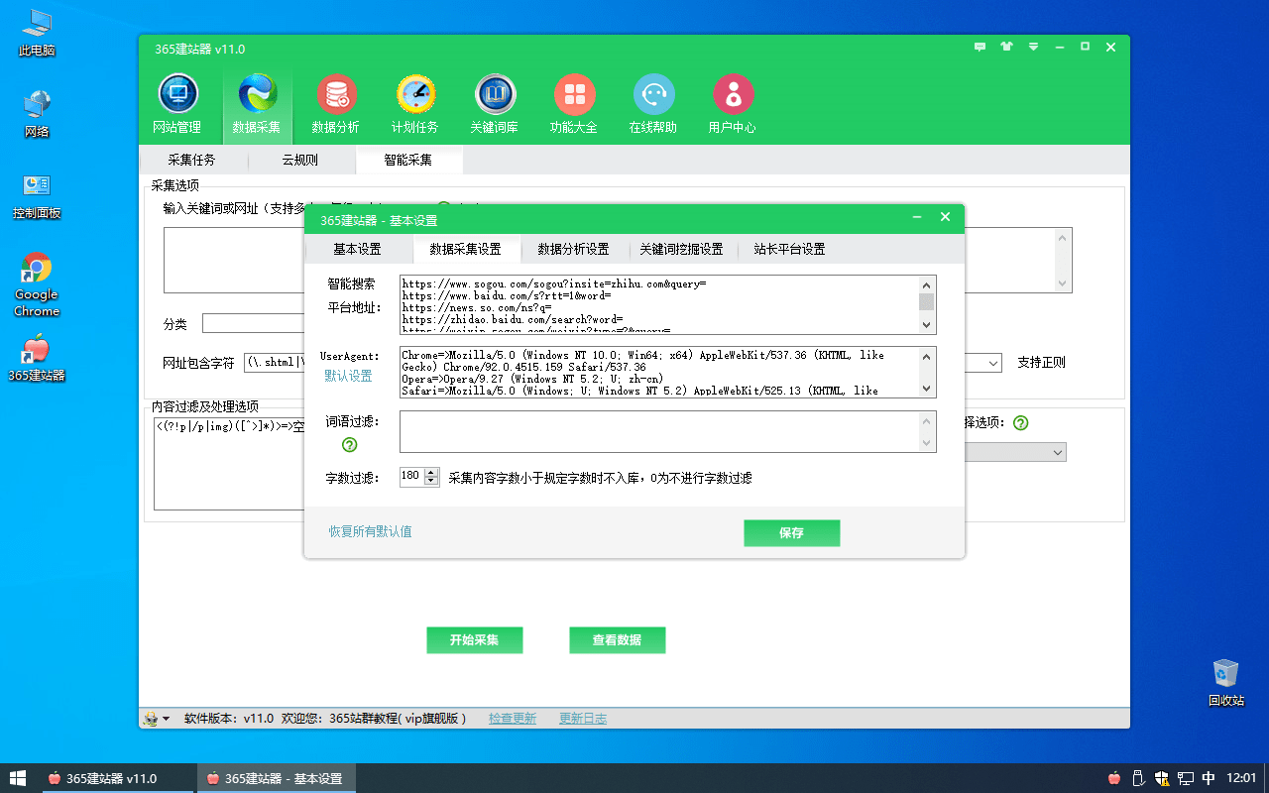Open the 用户中心 icon
This screenshot has height=793, width=1269.
coord(733,104)
